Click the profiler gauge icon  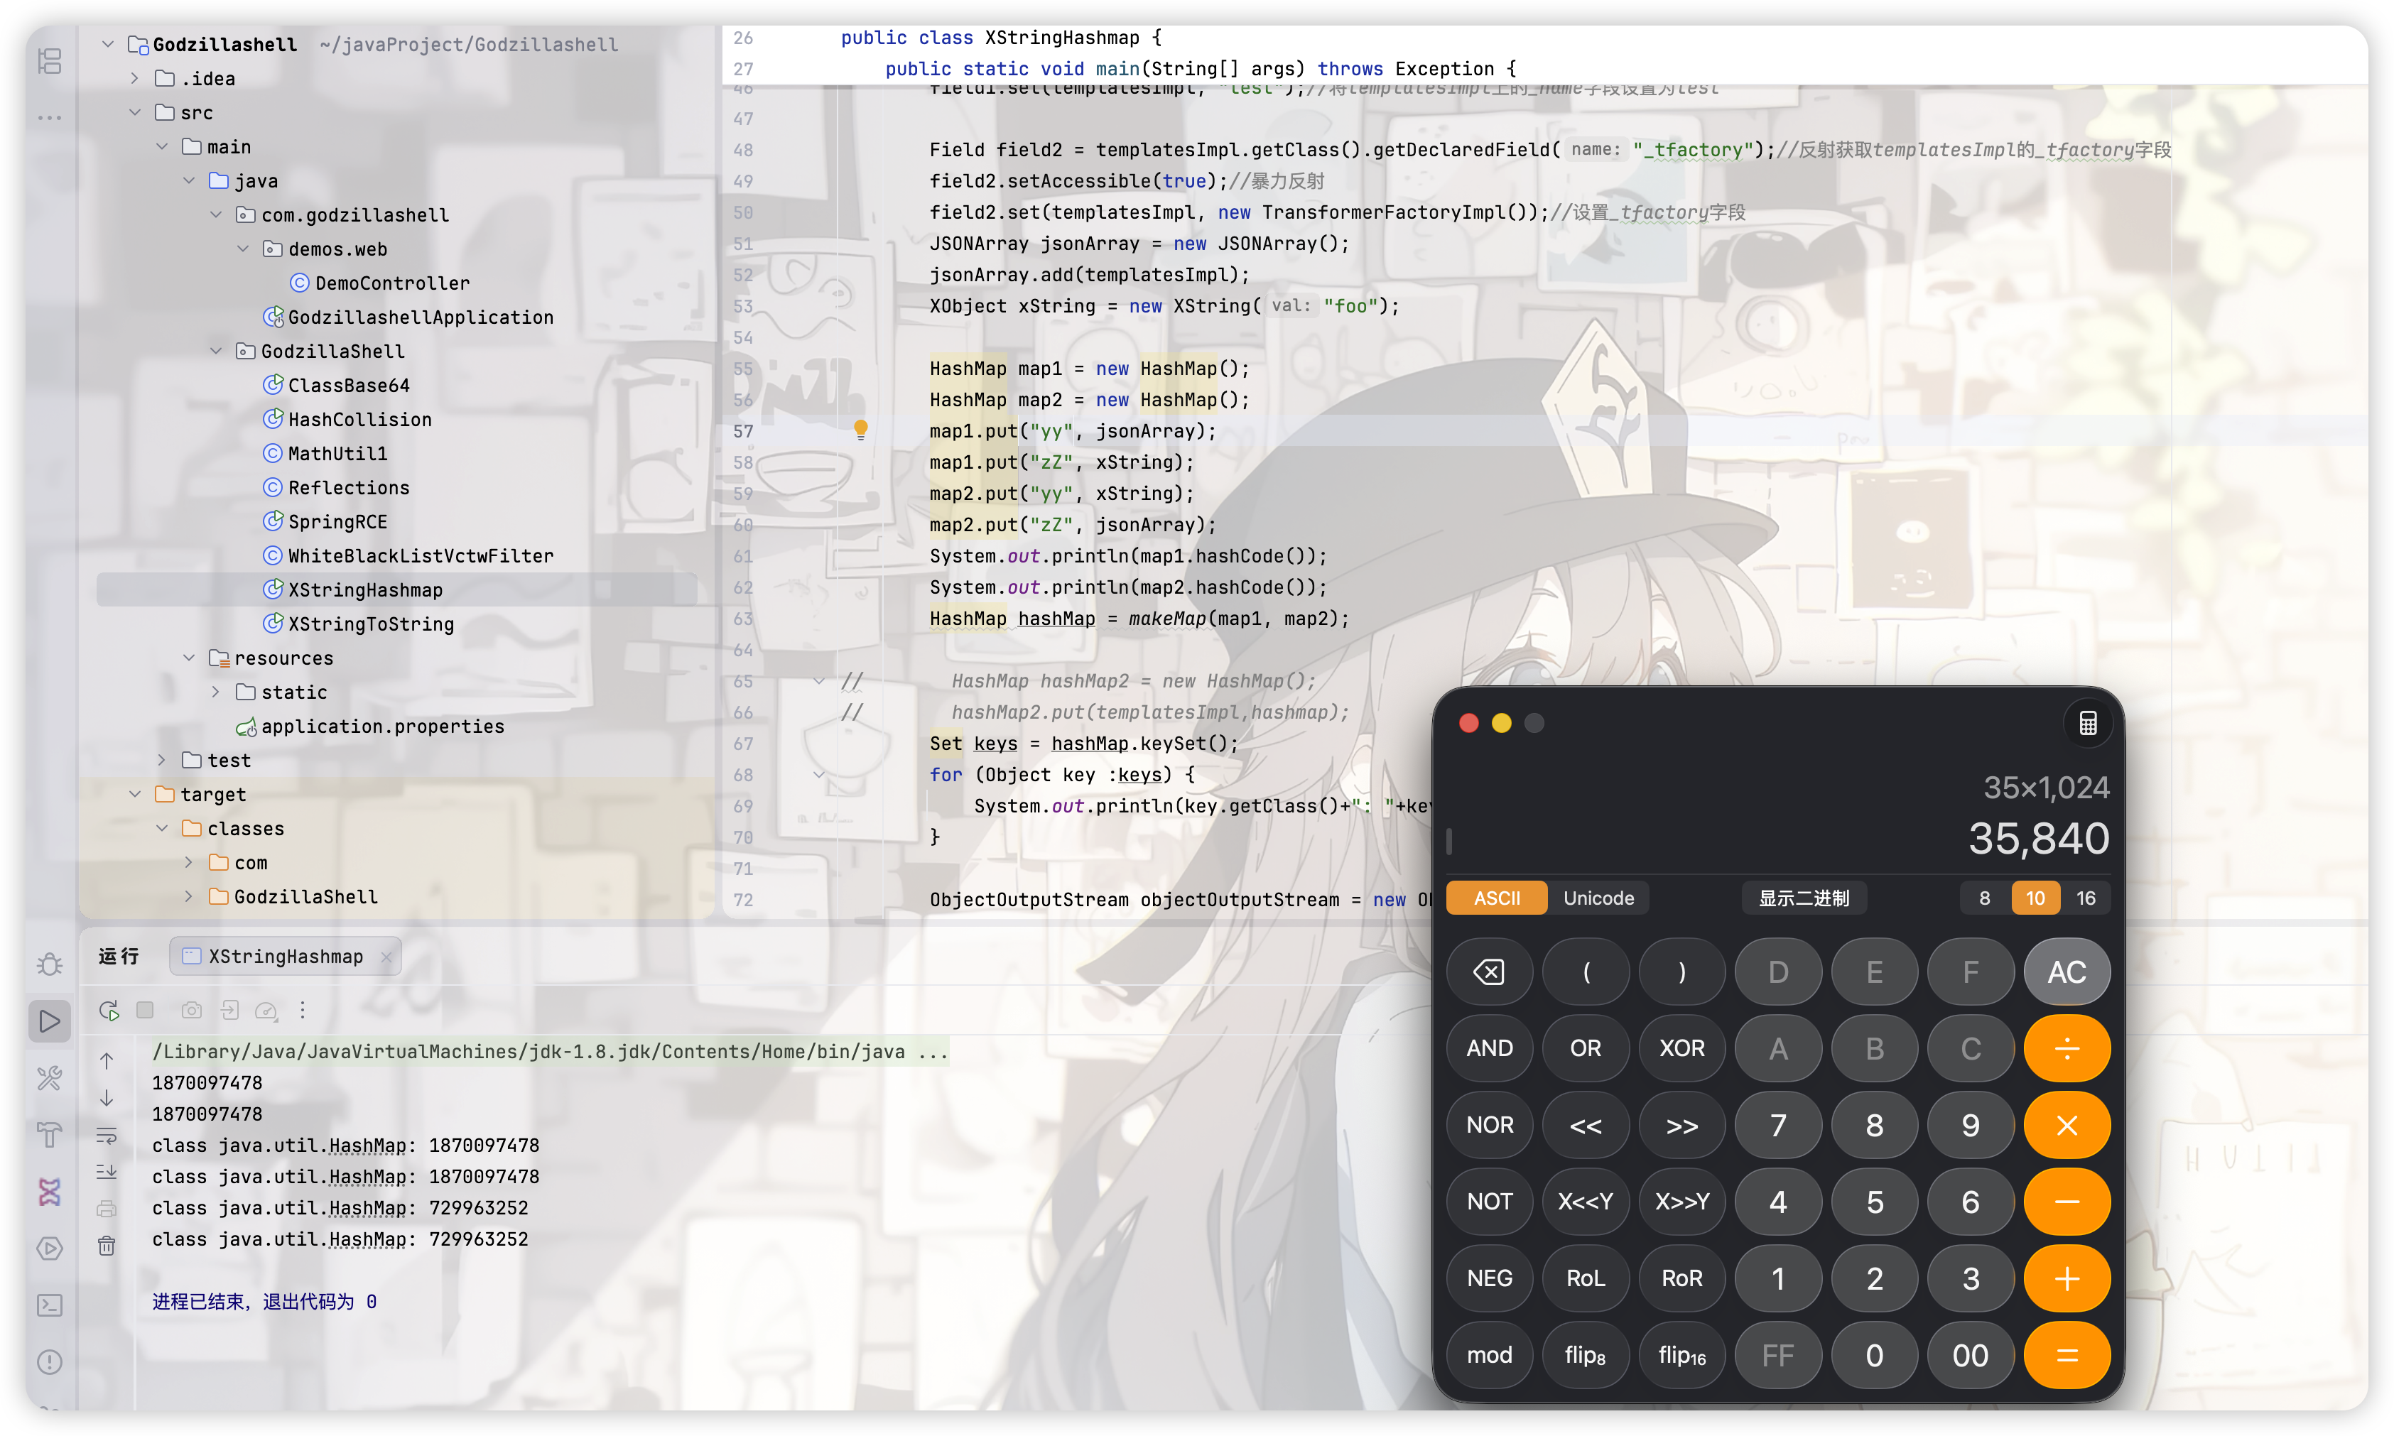(266, 1010)
